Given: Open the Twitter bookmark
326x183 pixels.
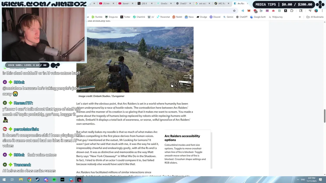Looking at the screenshot, I should coord(125,17).
